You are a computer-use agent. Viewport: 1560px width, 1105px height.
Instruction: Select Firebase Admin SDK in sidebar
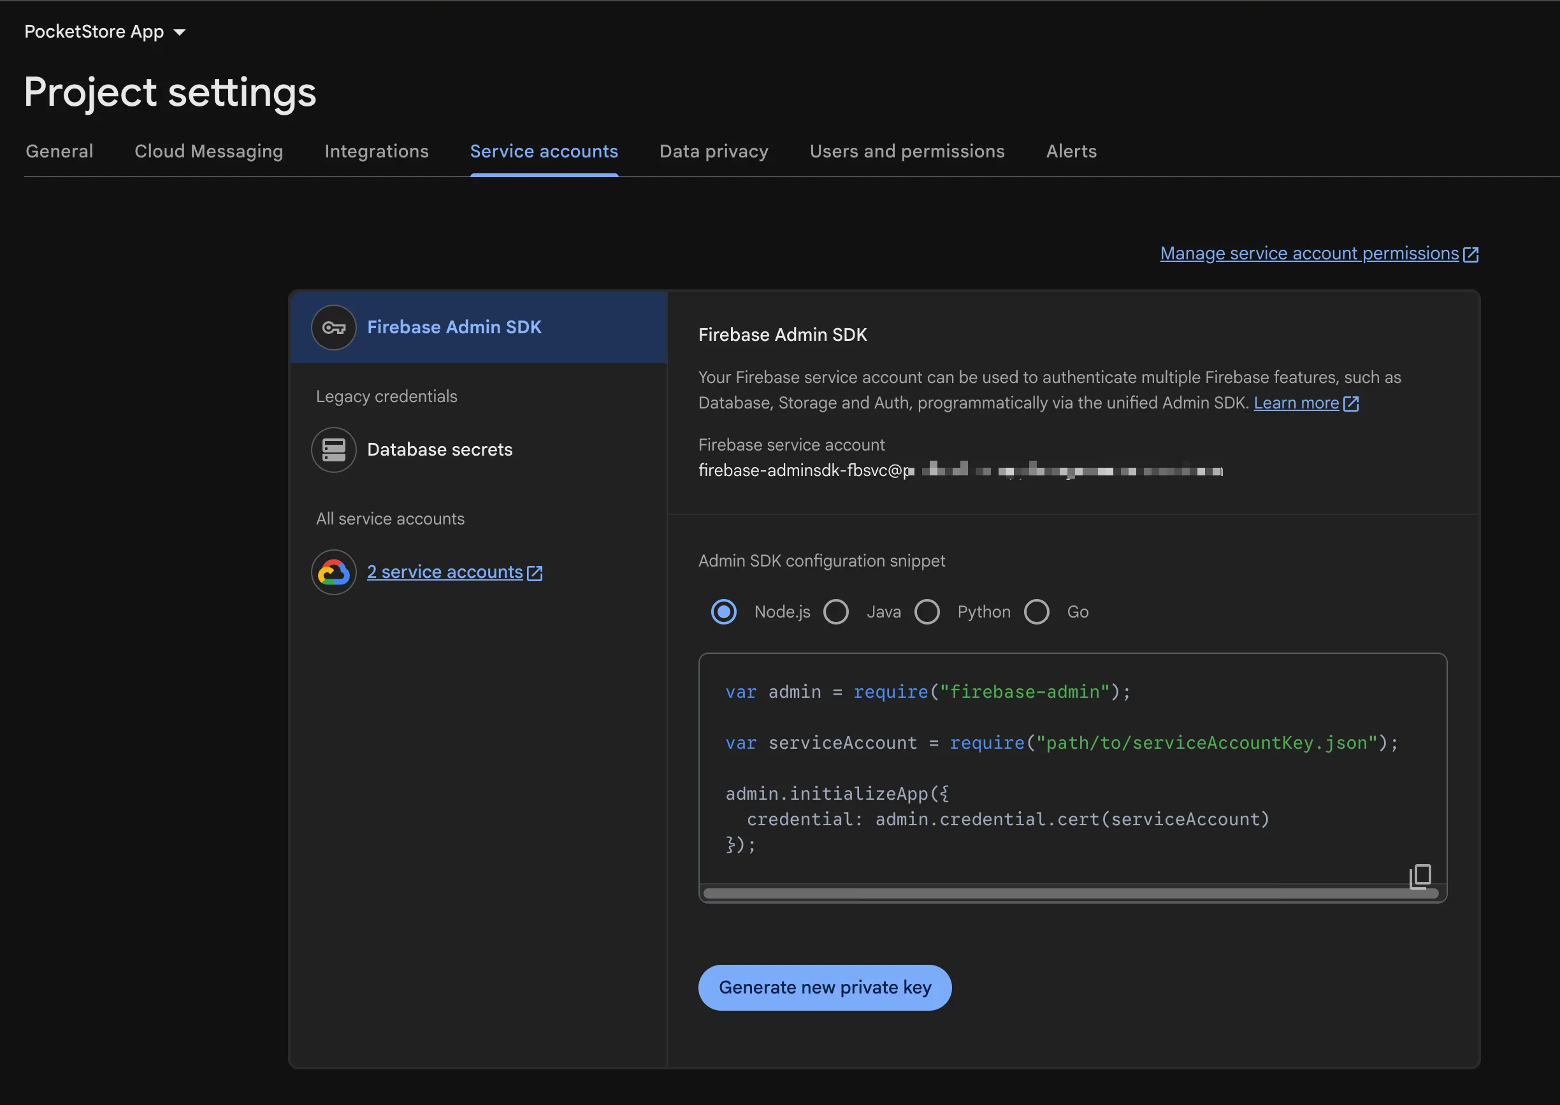pyautogui.click(x=479, y=328)
